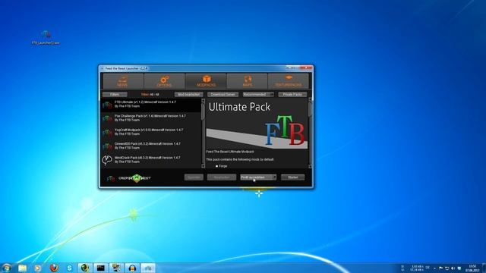This screenshot has width=486, height=273.
Task: Show hidden tray icons arrow
Action: click(x=434, y=268)
